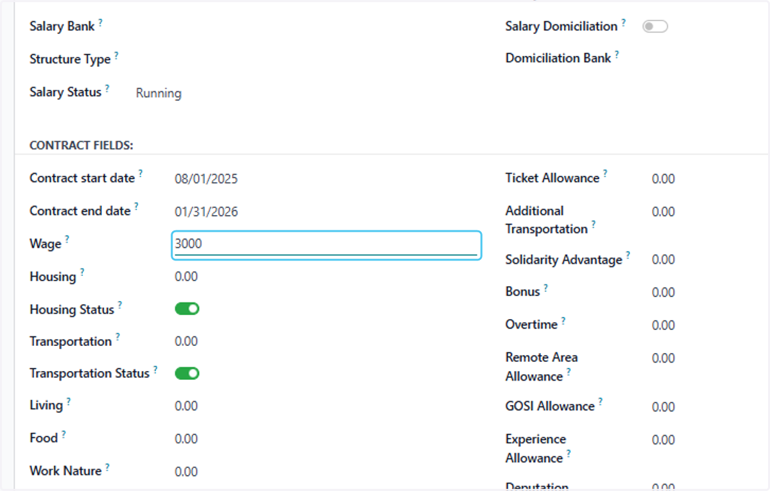
Task: Click the help icon next to Salary Status
Action: 107,88
